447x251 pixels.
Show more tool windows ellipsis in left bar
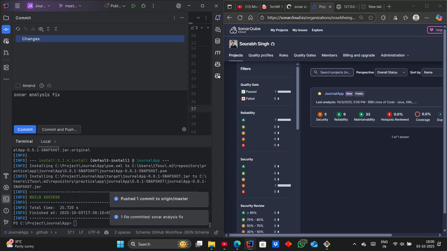pos(6,79)
